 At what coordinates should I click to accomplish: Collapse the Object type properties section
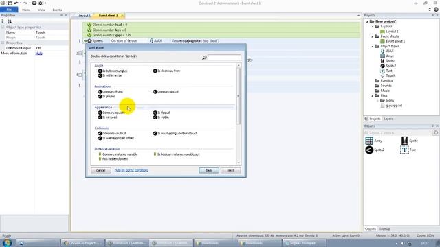tap(3, 27)
